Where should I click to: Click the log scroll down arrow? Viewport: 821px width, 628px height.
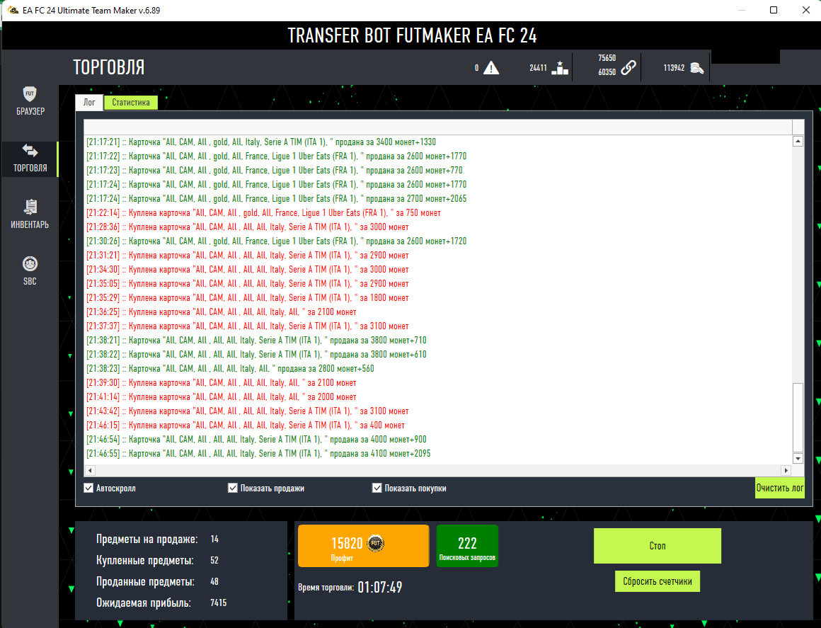[x=798, y=458]
